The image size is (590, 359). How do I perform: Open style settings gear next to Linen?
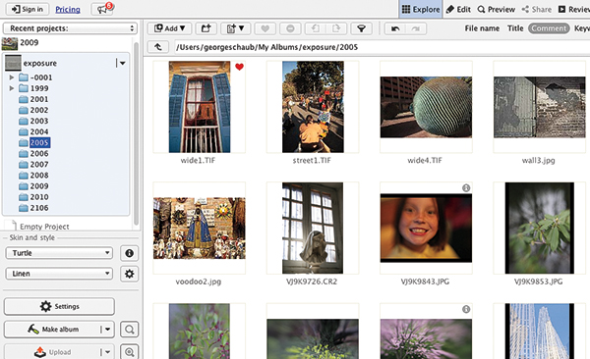coord(129,274)
